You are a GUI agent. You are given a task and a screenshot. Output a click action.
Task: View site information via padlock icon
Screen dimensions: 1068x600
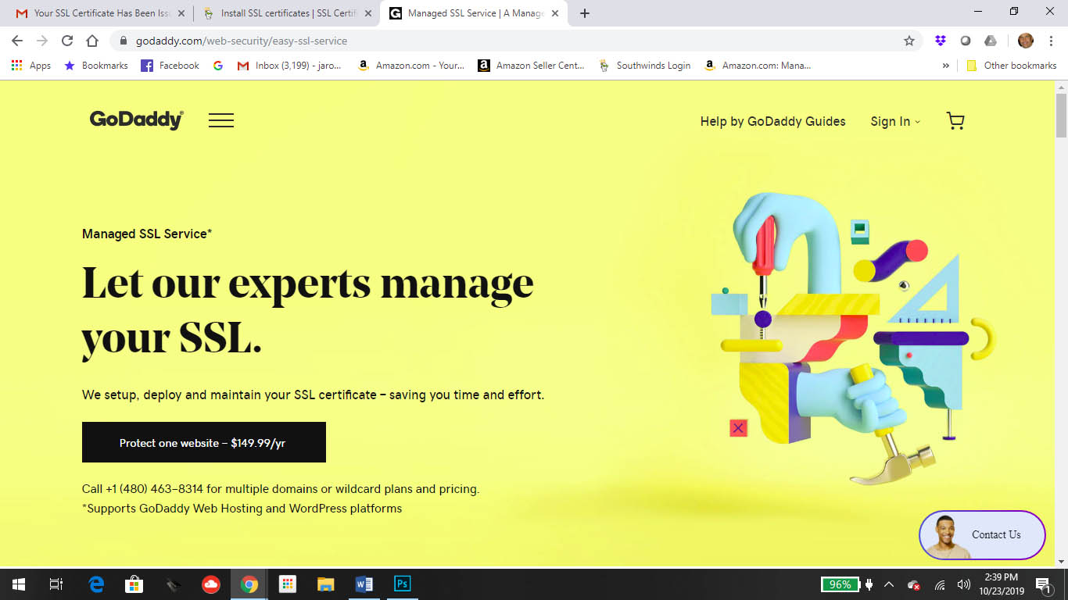click(x=124, y=41)
